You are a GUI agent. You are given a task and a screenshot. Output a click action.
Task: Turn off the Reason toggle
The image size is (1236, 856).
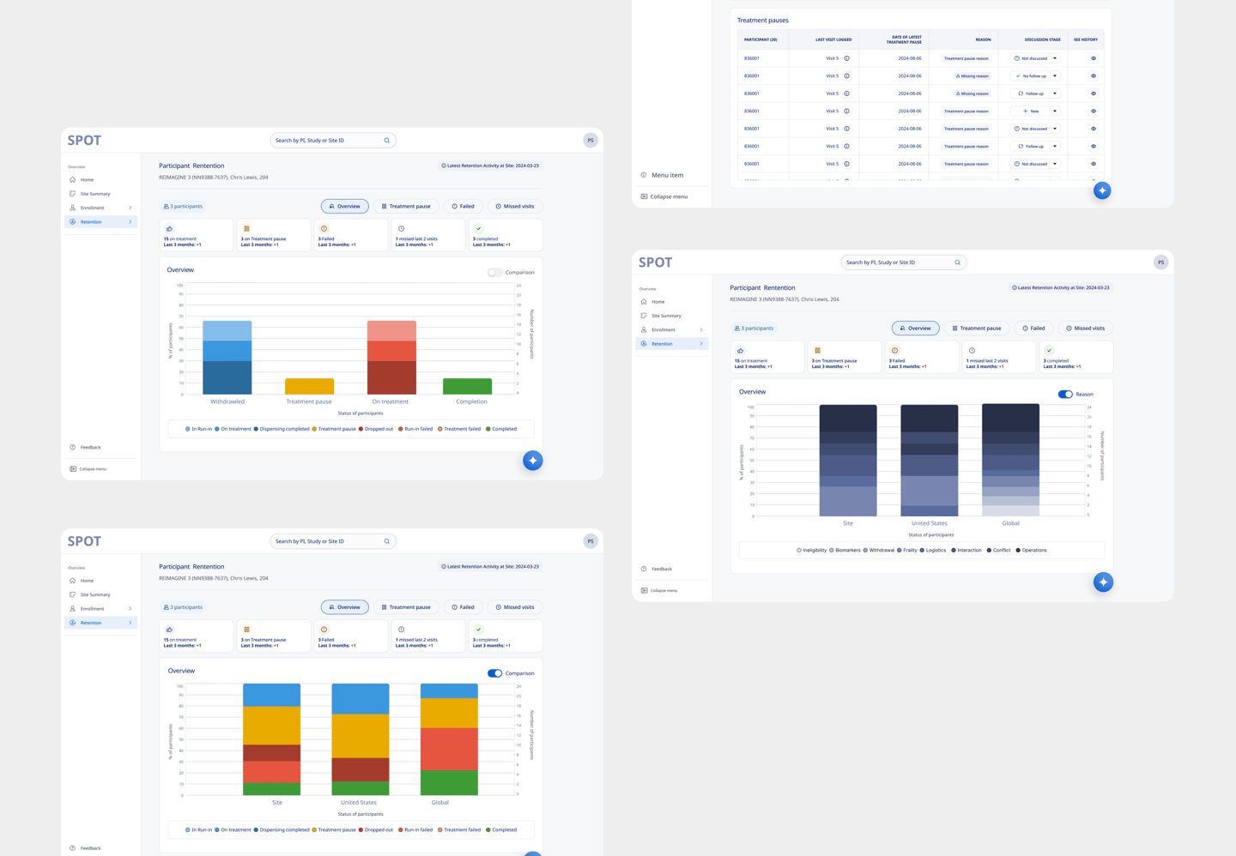[x=1065, y=394]
